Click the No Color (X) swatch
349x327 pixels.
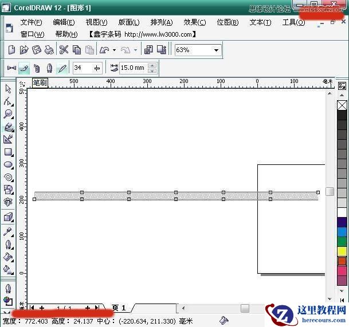pyautogui.click(x=342, y=105)
